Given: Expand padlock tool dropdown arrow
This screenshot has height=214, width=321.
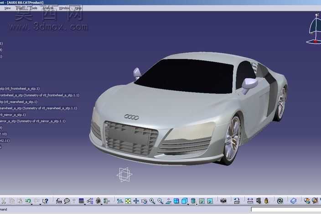Looking at the screenshot, I should [102, 204].
